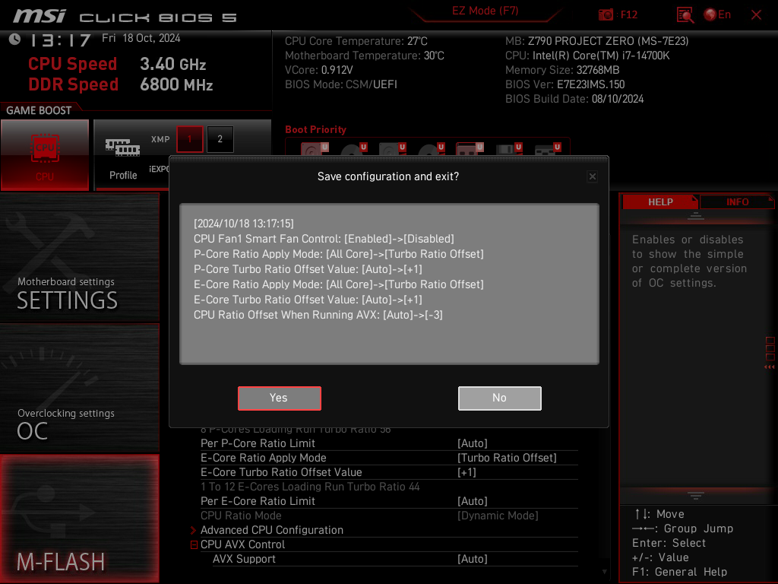The image size is (778, 584).
Task: Click the 'E-Core Turbo Ratio Offset Value' dialog line
Action: tap(308, 300)
